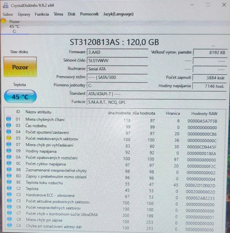Click the transfer mode field SATA/300

117,77
